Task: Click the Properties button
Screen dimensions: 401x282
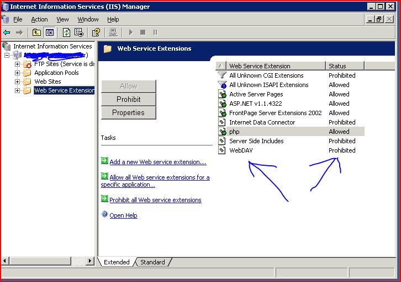Action: (x=129, y=113)
